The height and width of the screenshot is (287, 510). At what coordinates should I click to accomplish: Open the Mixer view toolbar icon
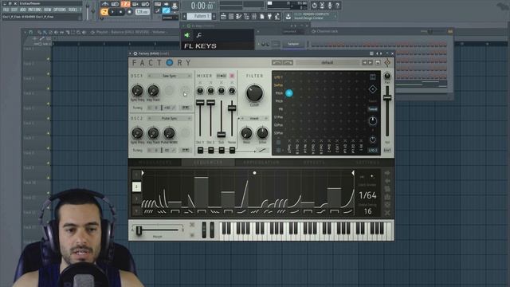coord(254,16)
